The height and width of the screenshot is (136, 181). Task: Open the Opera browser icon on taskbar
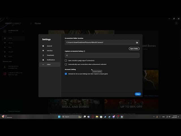(x=93, y=117)
